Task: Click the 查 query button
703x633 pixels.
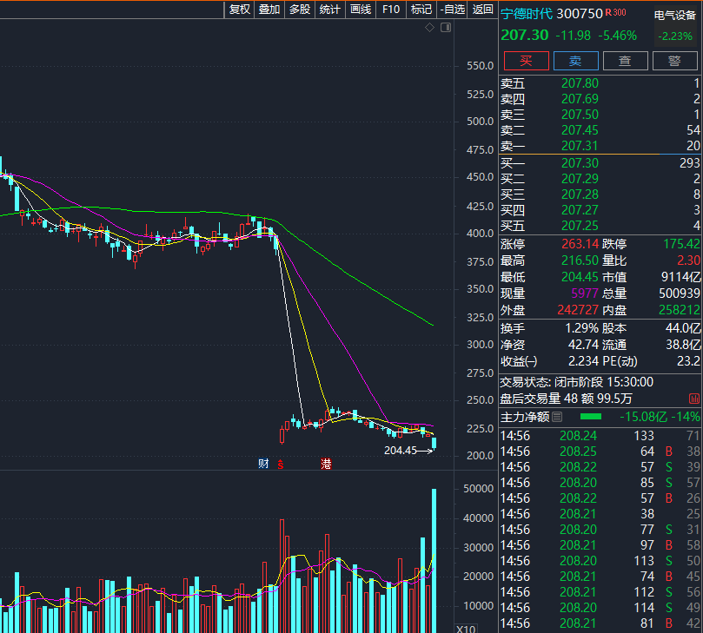Action: coord(626,61)
